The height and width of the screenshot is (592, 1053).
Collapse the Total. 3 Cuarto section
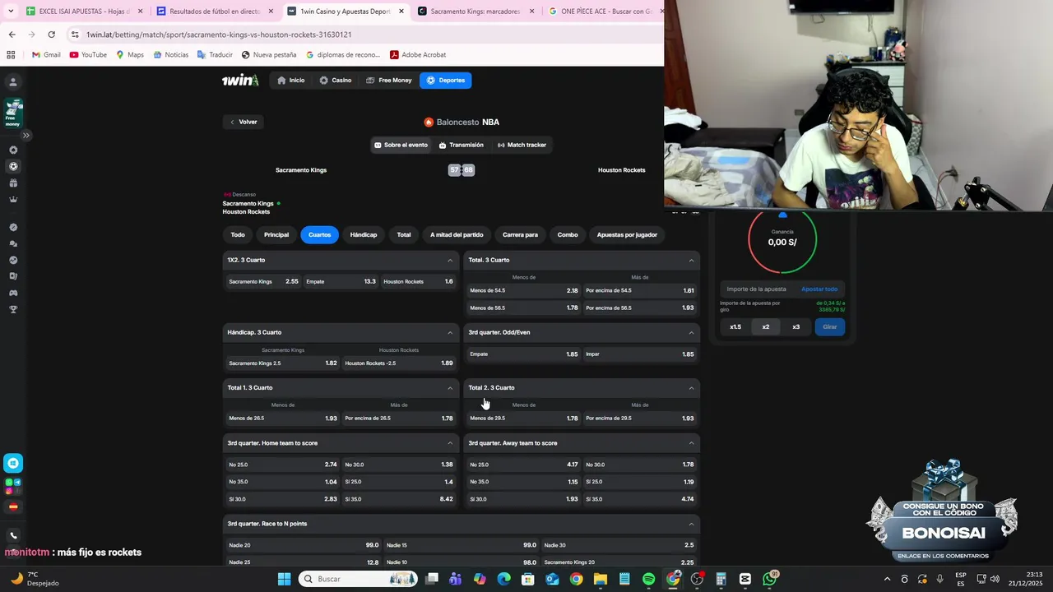[691, 261]
